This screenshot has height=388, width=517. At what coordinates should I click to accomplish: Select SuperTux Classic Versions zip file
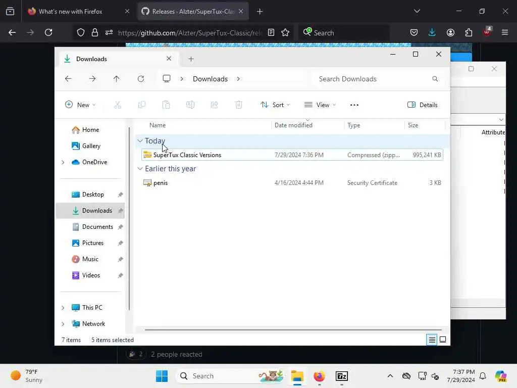coord(292,155)
